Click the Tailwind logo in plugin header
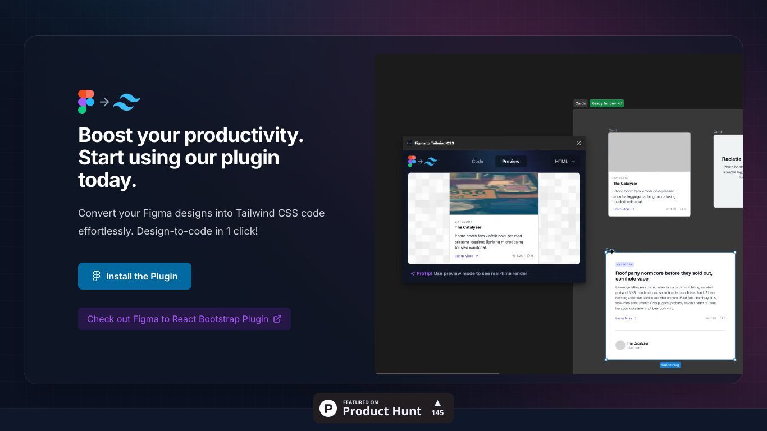The height and width of the screenshot is (431, 767). [x=431, y=162]
